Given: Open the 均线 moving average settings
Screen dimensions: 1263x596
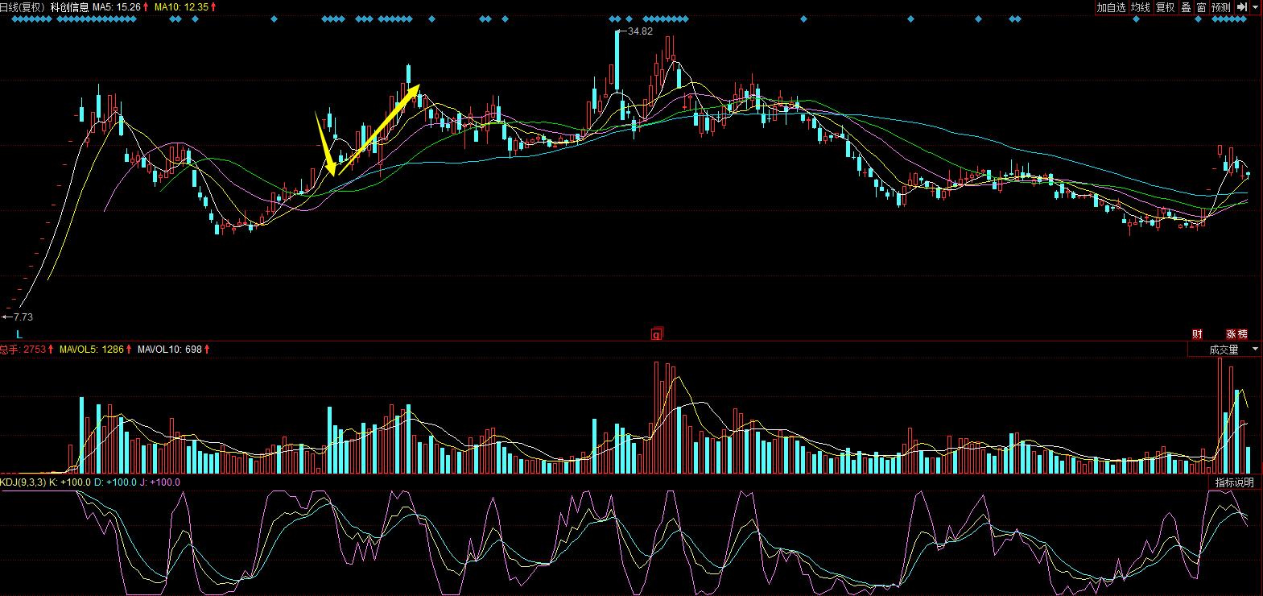Looking at the screenshot, I should pyautogui.click(x=1141, y=7).
